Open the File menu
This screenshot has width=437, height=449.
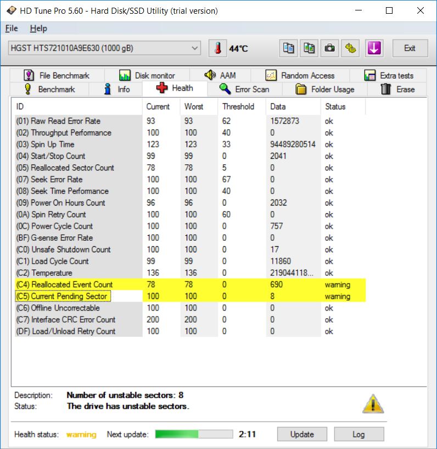click(12, 29)
